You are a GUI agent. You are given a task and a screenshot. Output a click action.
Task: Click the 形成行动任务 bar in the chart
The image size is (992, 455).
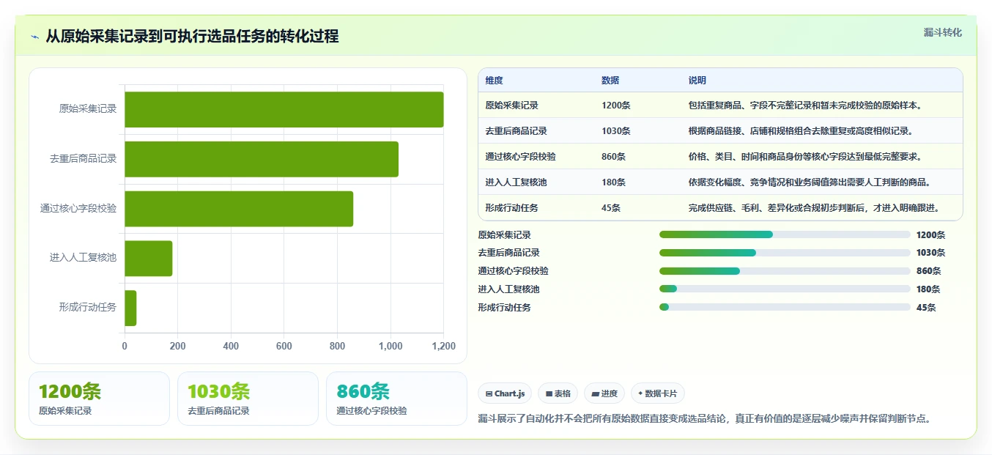(130, 308)
